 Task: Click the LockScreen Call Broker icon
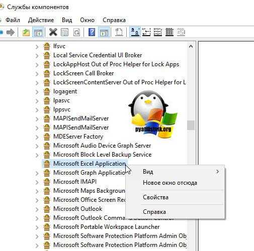(x=47, y=73)
